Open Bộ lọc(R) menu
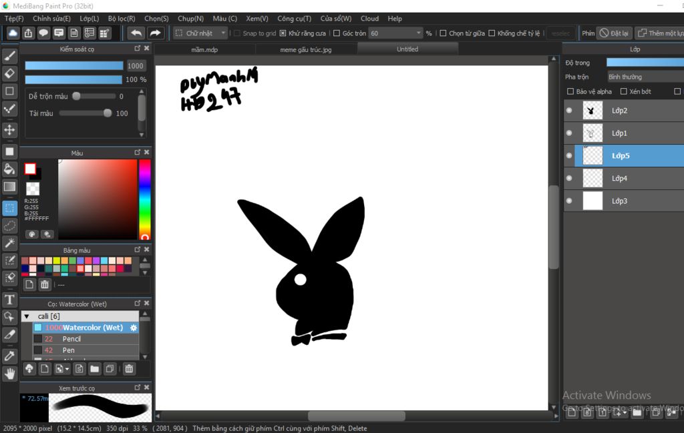The width and height of the screenshot is (684, 433). point(122,18)
